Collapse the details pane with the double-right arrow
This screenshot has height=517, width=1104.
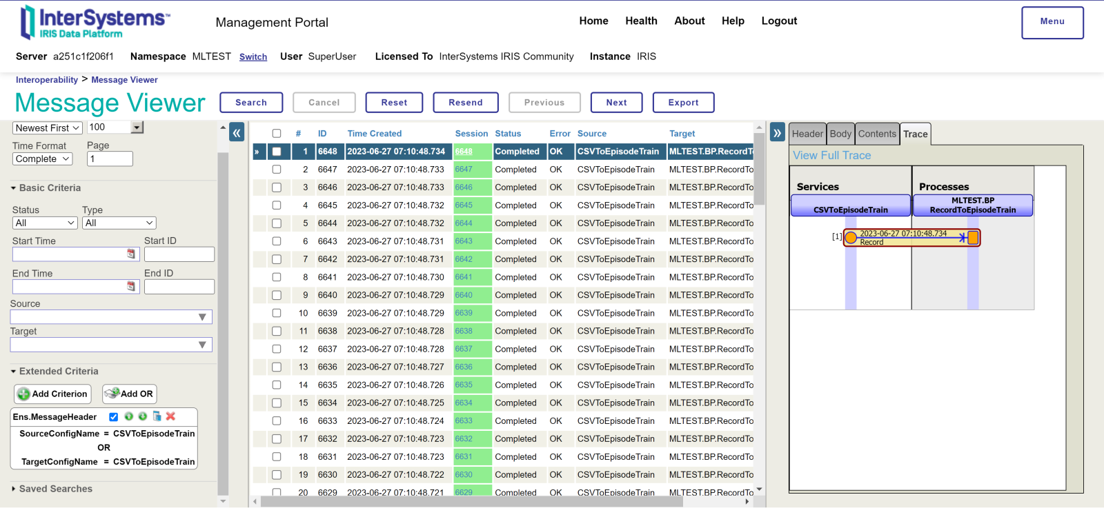point(778,133)
